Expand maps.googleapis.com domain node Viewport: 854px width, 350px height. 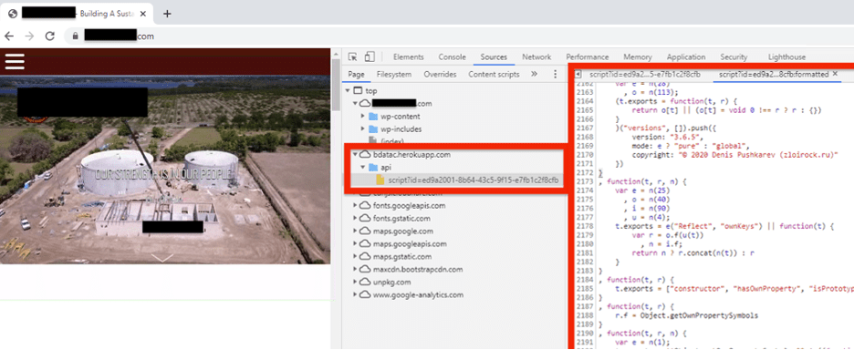(356, 244)
